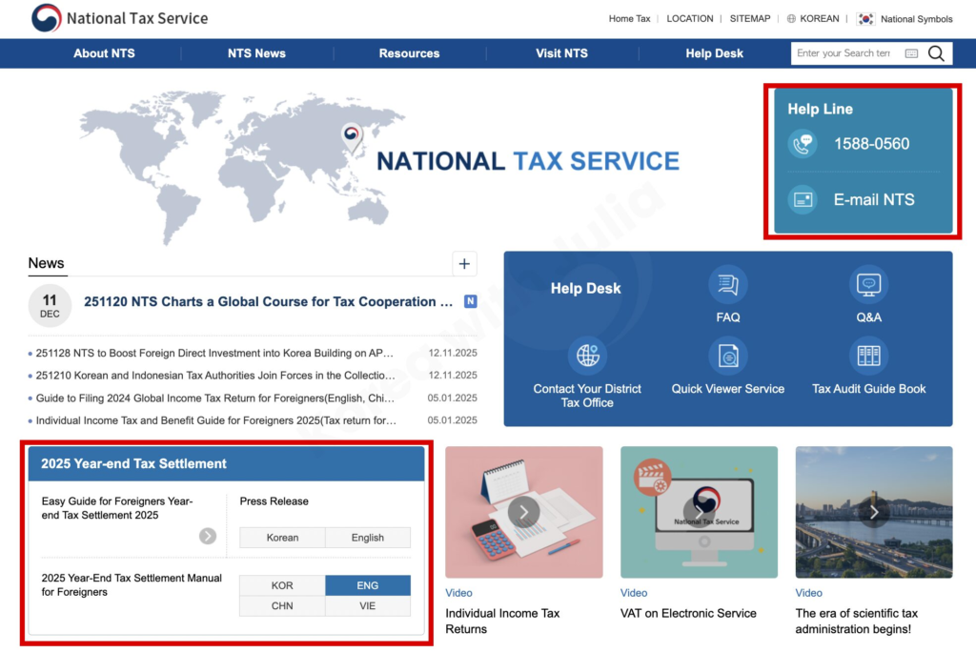This screenshot has height=653, width=976.
Task: Click Quick Viewer Service label
Action: click(727, 388)
